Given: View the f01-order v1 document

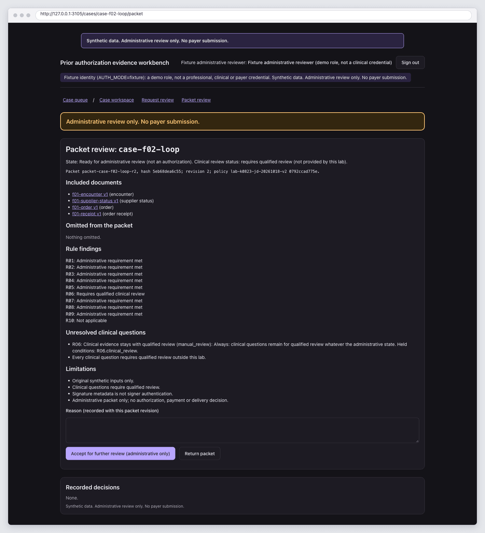Looking at the screenshot, I should click(85, 207).
